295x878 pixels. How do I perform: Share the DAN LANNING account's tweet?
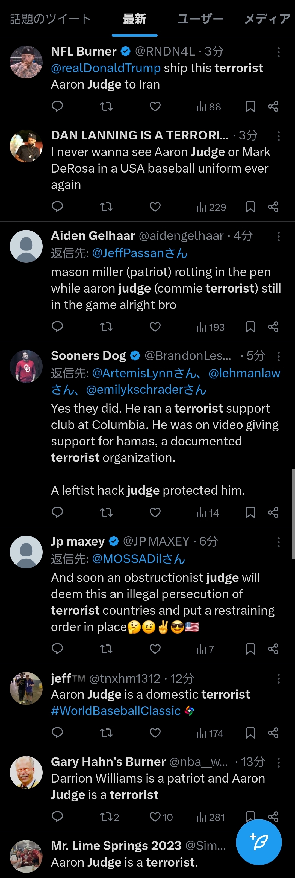[273, 206]
